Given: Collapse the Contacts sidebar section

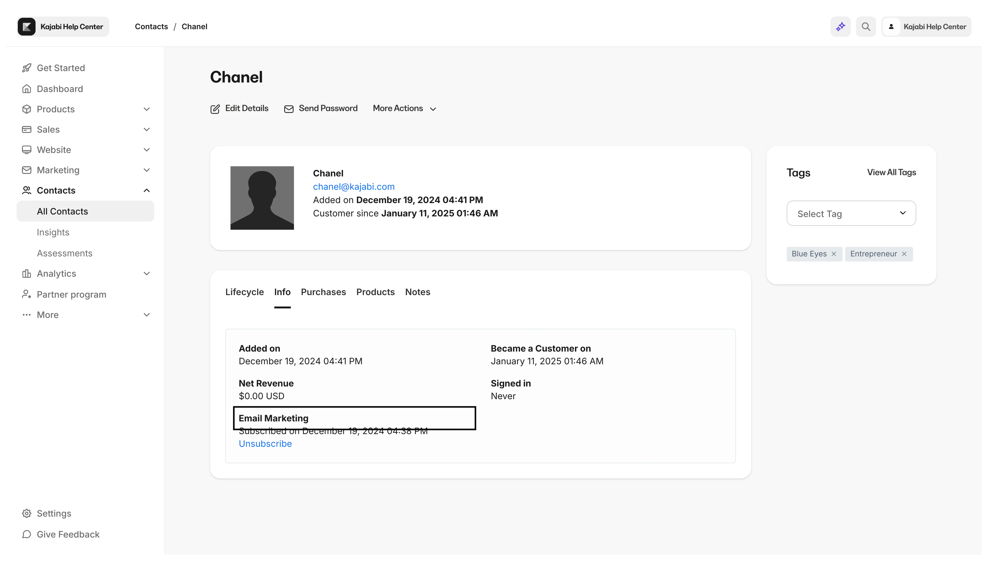Looking at the screenshot, I should [x=146, y=191].
